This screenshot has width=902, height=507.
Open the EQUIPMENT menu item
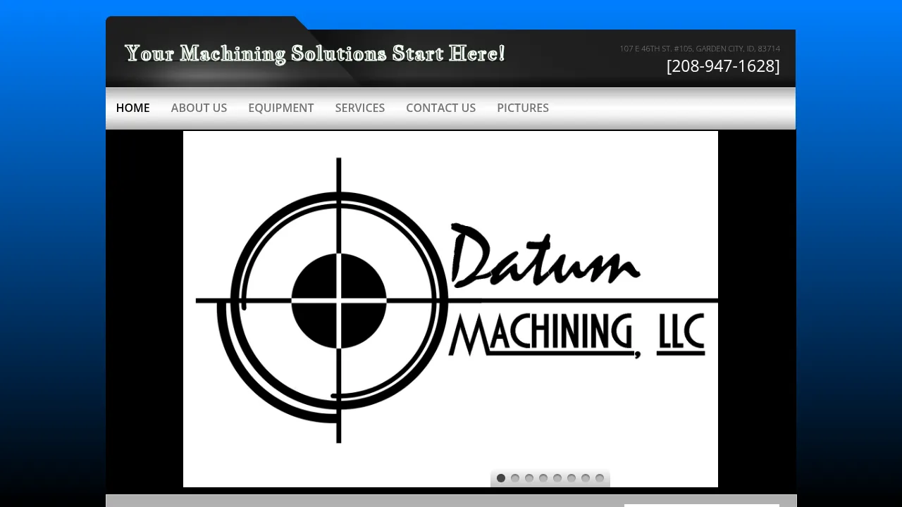[x=280, y=108]
